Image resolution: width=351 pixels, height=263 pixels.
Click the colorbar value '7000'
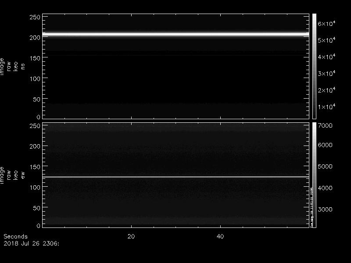tap(325, 125)
